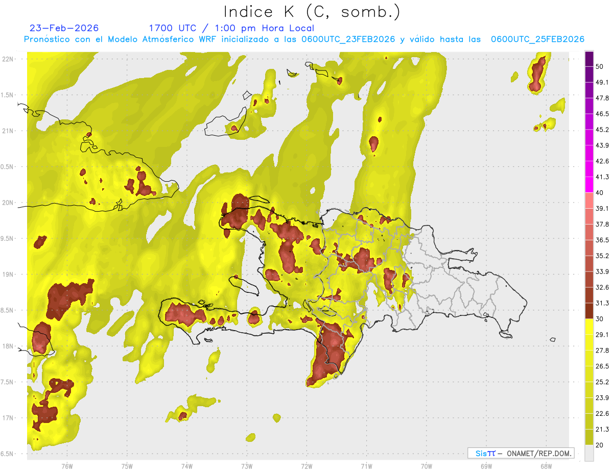The height and width of the screenshot is (473, 613).
Task: Click the title "Indice K (C, somb.)"
Action: (312, 12)
